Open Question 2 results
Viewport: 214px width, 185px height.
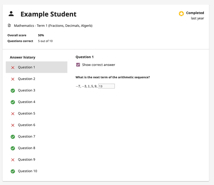pos(26,79)
